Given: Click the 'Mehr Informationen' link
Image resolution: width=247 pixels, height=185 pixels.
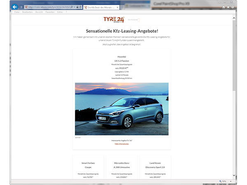Looking at the screenshot, I should click(121, 144).
